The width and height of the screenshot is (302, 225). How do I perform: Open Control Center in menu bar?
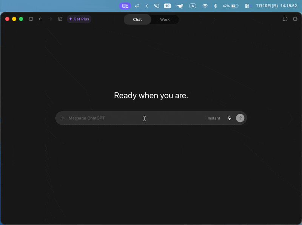tap(247, 6)
